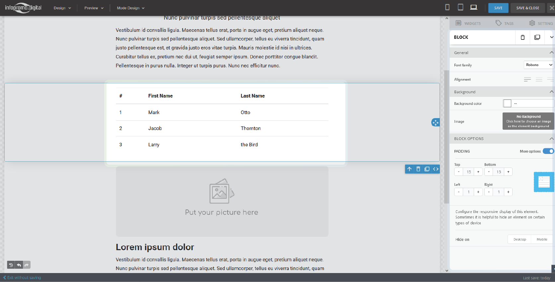Decrease Bottom padding with minus
Screen dimensions: 555x282
click(489, 172)
